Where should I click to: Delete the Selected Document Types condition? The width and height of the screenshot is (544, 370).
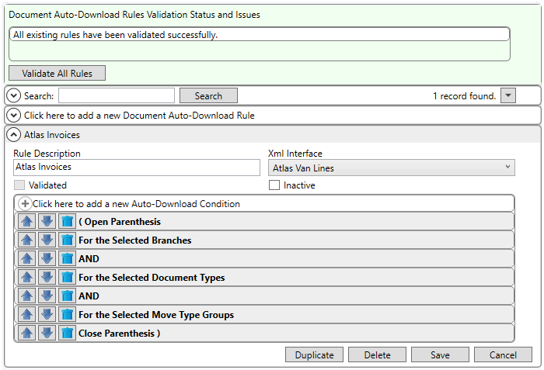67,277
